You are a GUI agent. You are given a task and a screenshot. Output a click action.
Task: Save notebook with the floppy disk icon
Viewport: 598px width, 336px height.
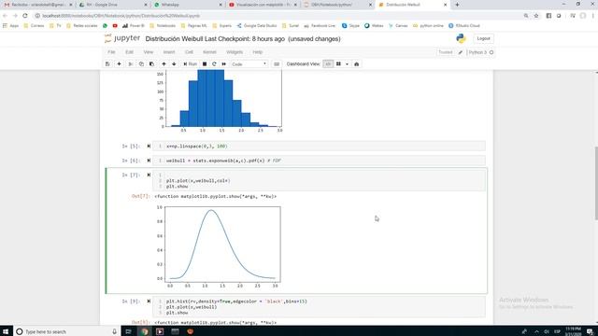tap(107, 64)
